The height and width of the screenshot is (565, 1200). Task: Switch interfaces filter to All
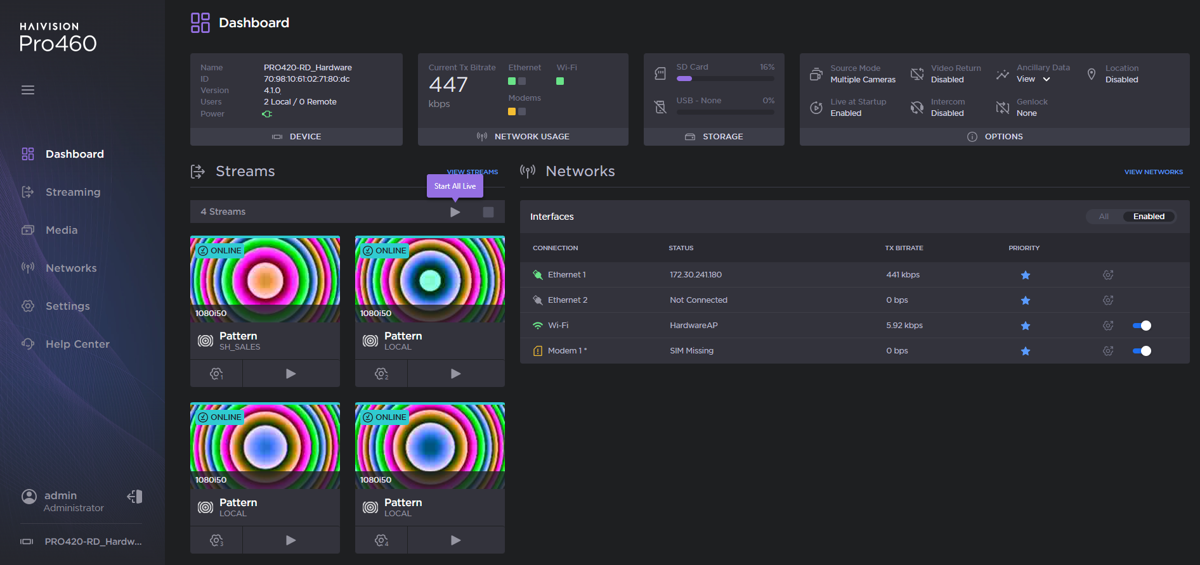point(1104,217)
